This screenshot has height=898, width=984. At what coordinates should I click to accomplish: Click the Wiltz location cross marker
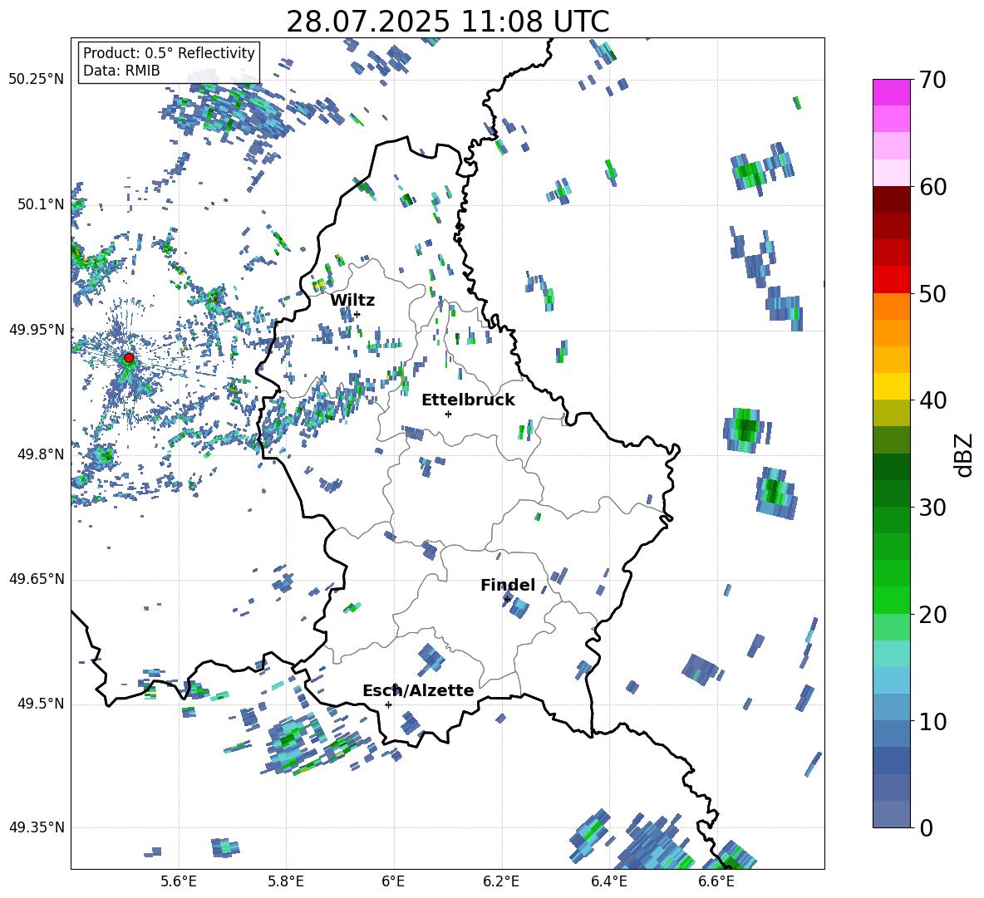click(x=357, y=314)
